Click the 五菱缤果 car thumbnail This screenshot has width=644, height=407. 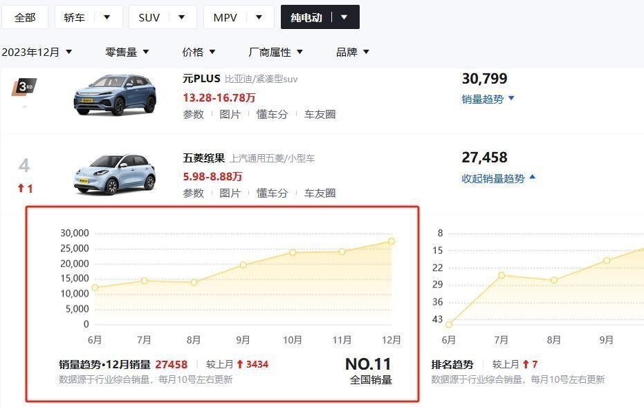click(115, 174)
